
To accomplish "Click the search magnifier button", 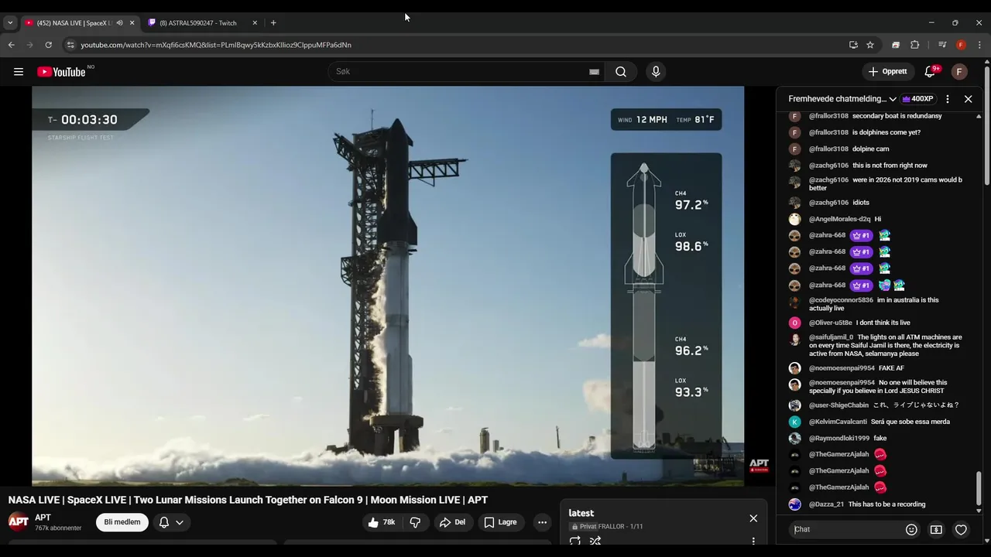I will click(621, 72).
